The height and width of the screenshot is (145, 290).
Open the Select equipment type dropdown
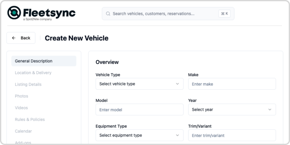(139, 135)
